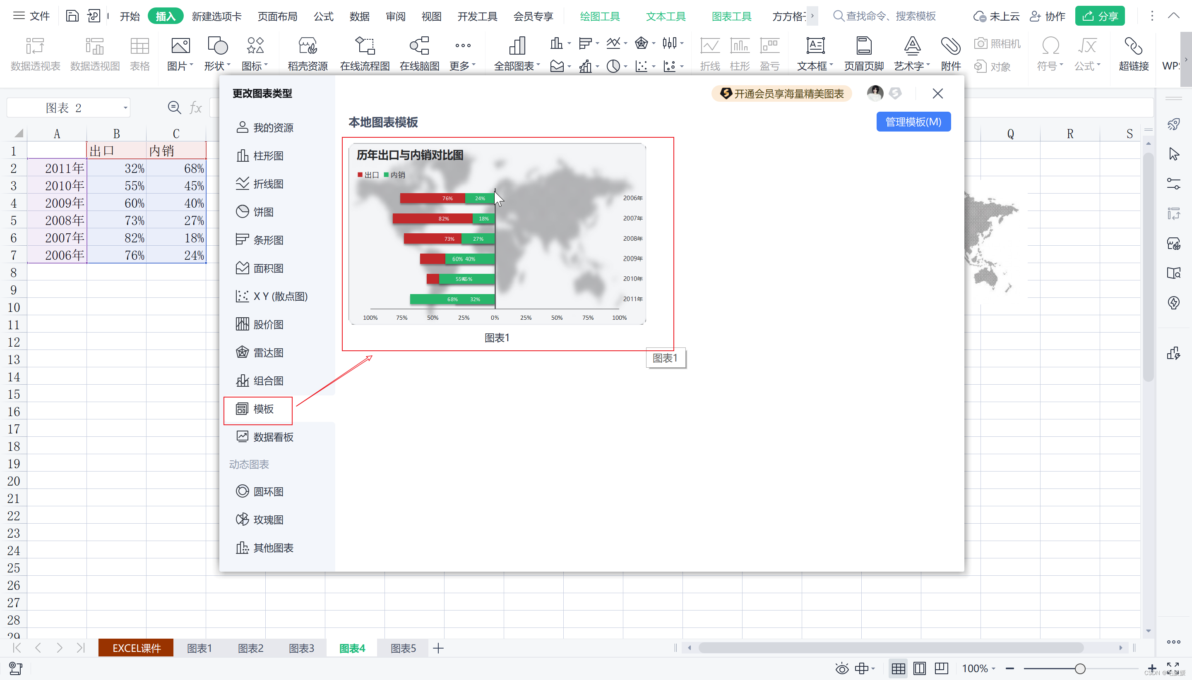Insert 在线流程图 online flowchart
This screenshot has width=1192, height=680.
coord(365,54)
